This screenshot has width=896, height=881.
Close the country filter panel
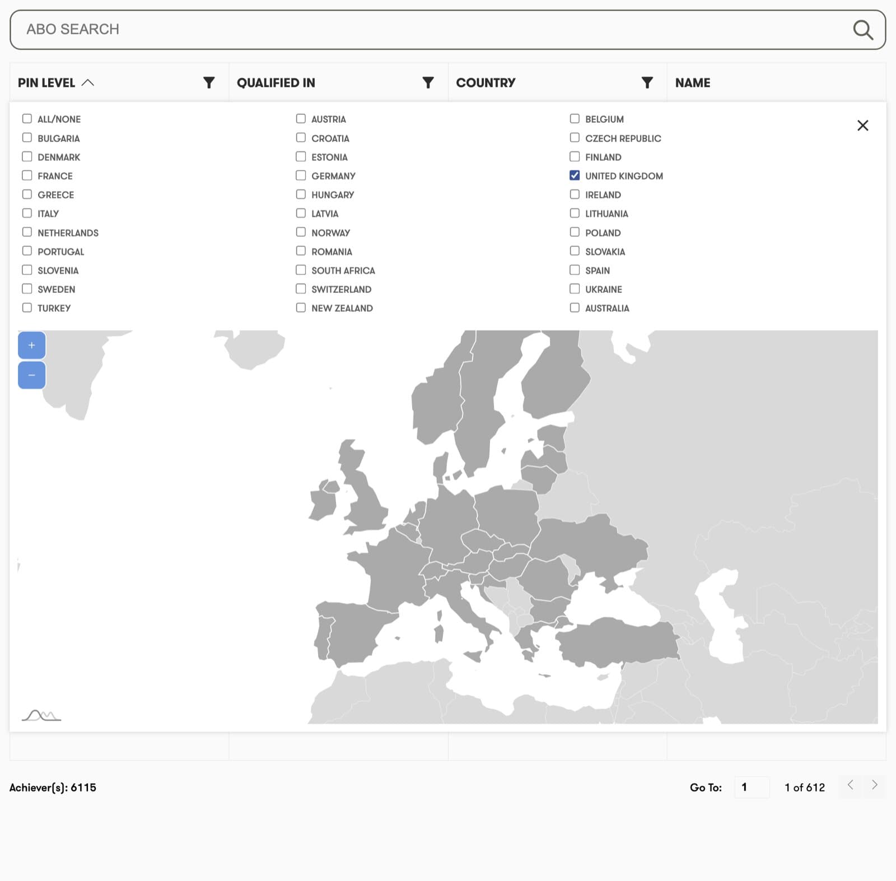click(862, 125)
